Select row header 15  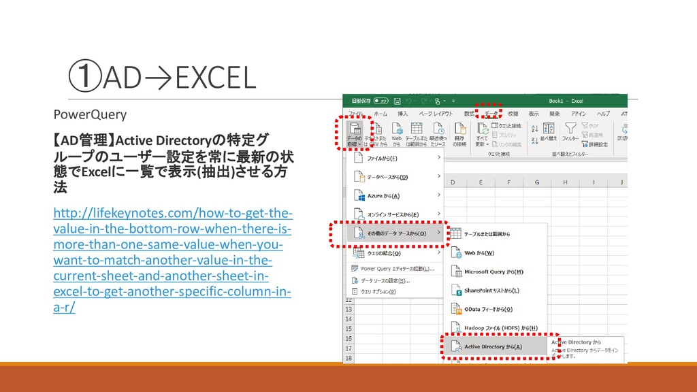point(348,329)
